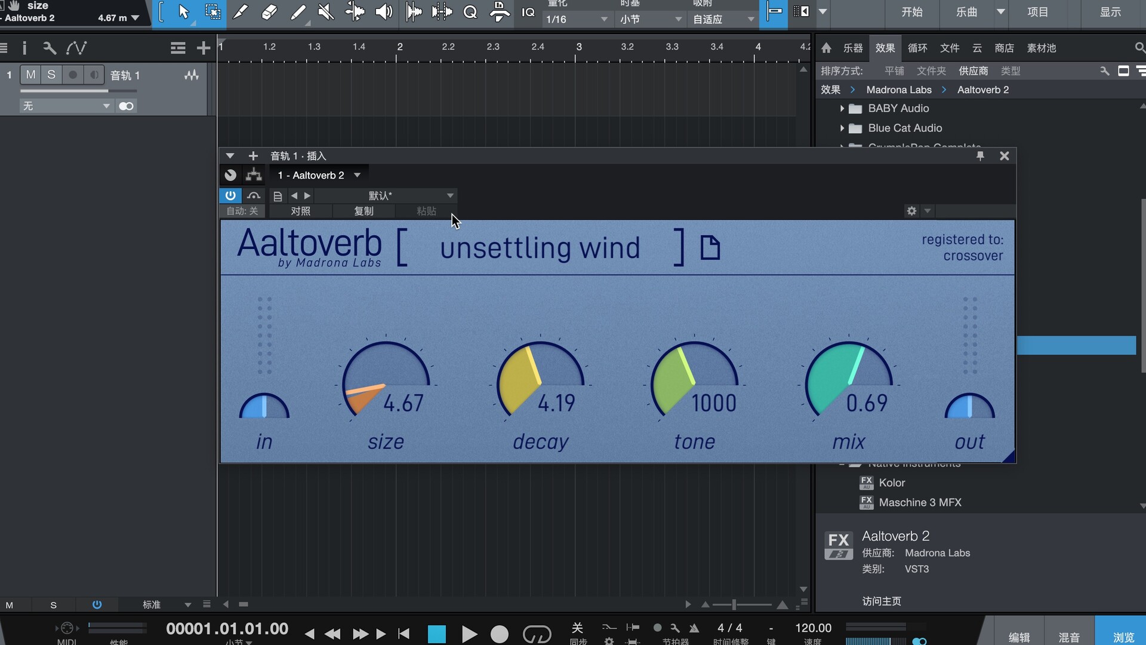
Task: Mute track 音轨 1
Action: pyautogui.click(x=31, y=75)
